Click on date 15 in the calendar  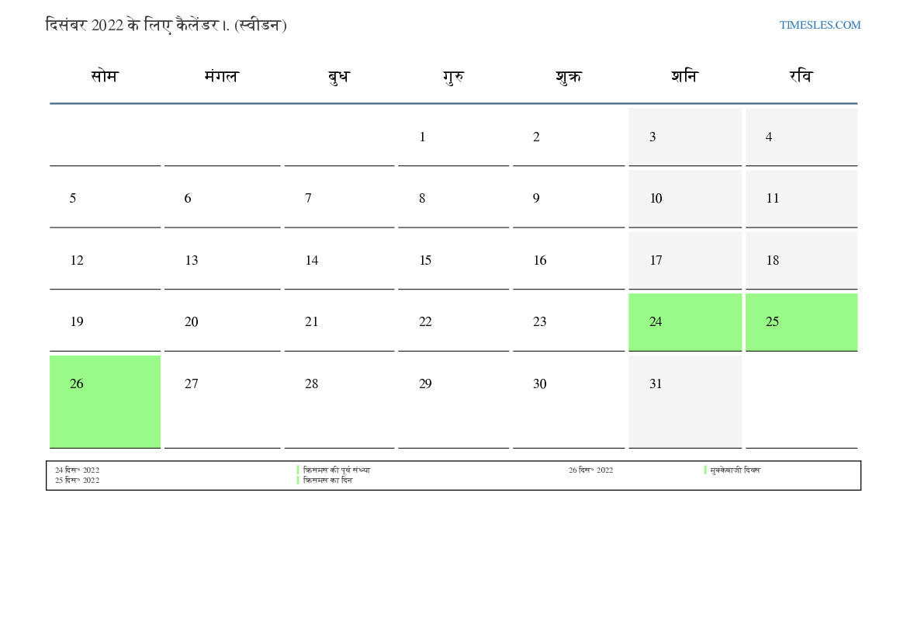tap(425, 261)
